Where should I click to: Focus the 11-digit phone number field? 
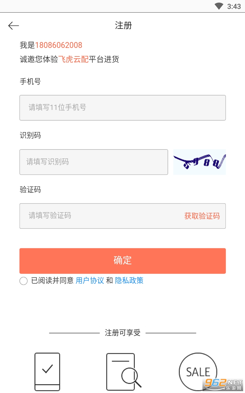tap(123, 108)
